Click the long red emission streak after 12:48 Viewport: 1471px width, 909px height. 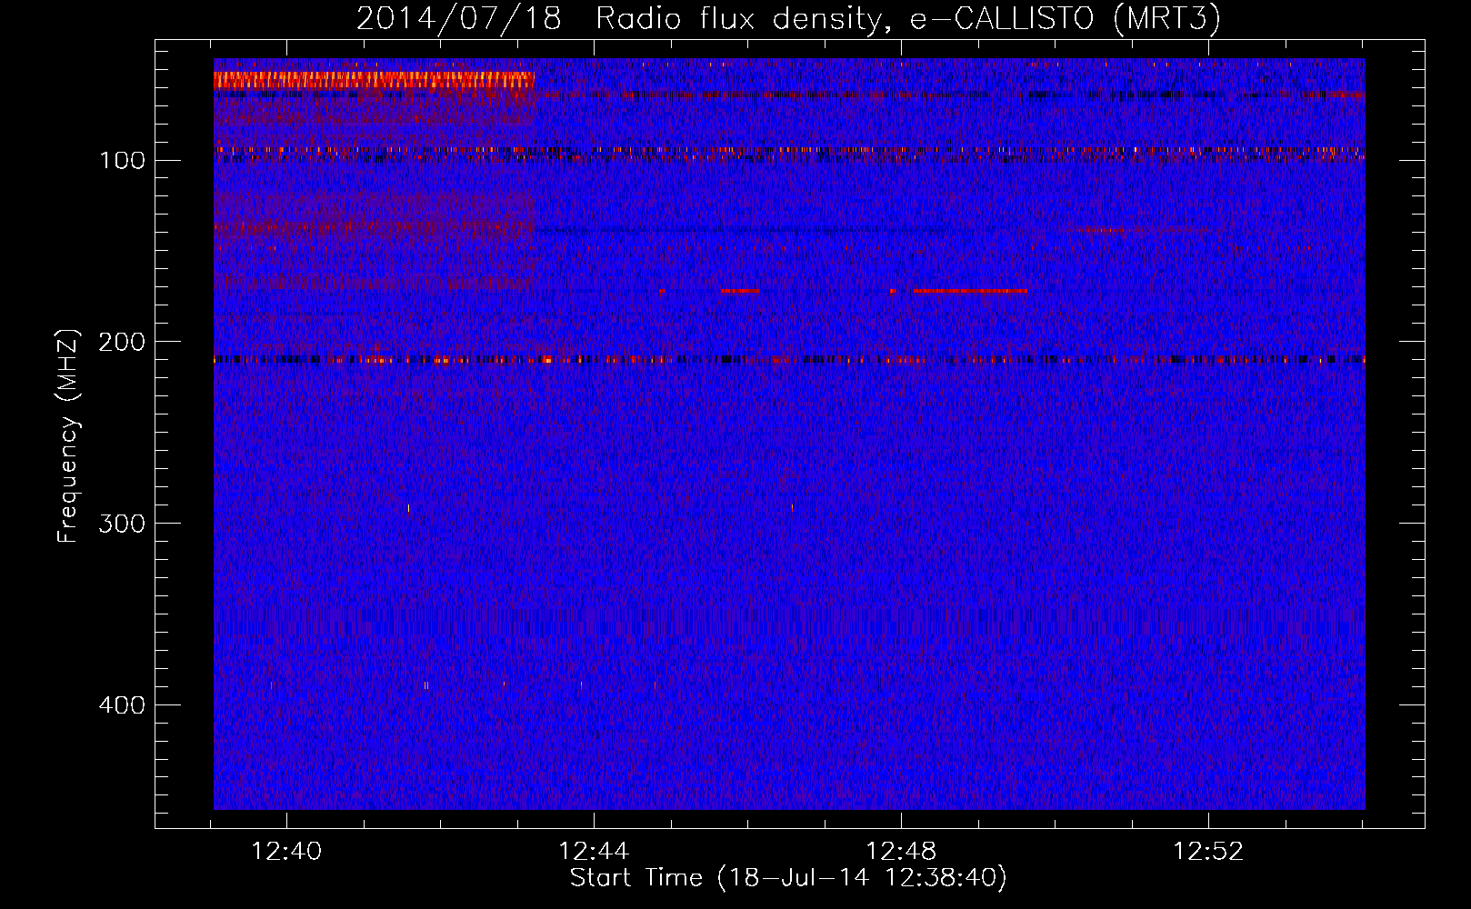coord(970,291)
